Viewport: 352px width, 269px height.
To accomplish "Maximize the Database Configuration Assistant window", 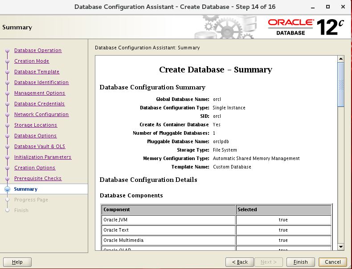I will coord(328,7).
